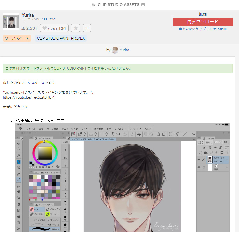Screen dimensions: 239x232
Task: Open the レイヤー menu in the menu bar
Action: 86,129
